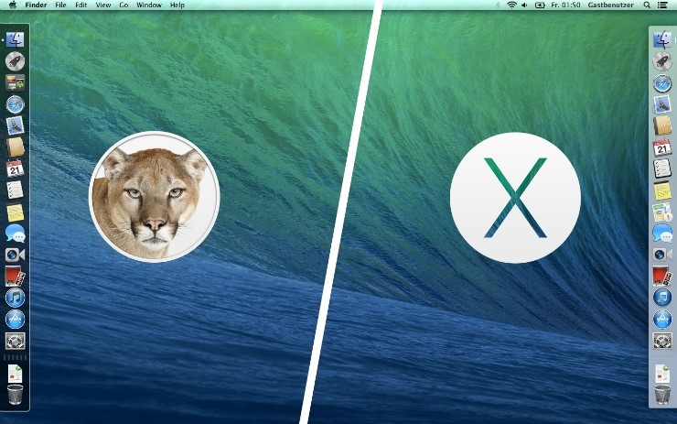The height and width of the screenshot is (424, 677).
Task: Open App Store in the left dark dock
Action: pos(16,320)
